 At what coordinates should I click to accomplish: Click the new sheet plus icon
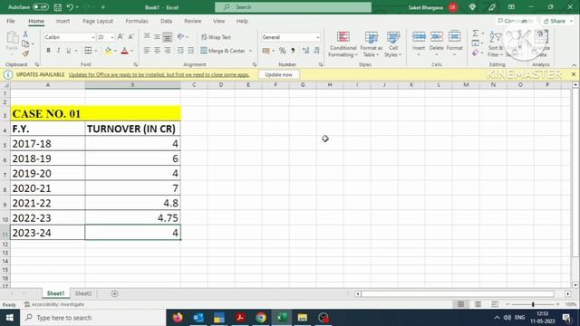(115, 293)
